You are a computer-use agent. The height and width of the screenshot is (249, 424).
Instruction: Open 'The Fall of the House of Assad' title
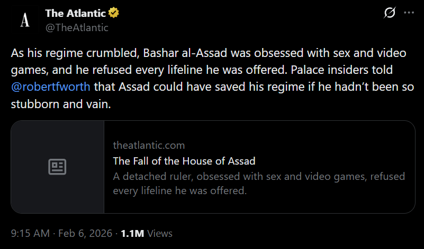[184, 161]
